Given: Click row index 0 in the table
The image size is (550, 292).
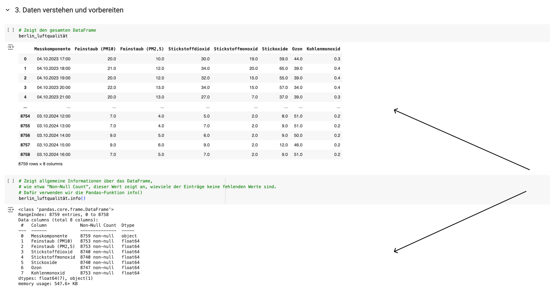Looking at the screenshot, I should (x=25, y=59).
